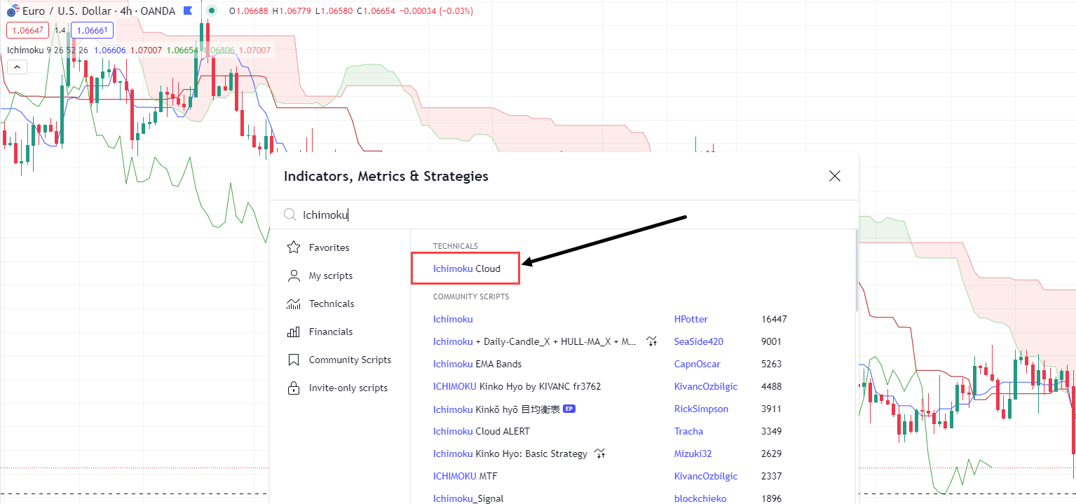
Task: Click the blue flag icon beside OANDA
Action: pyautogui.click(x=187, y=11)
